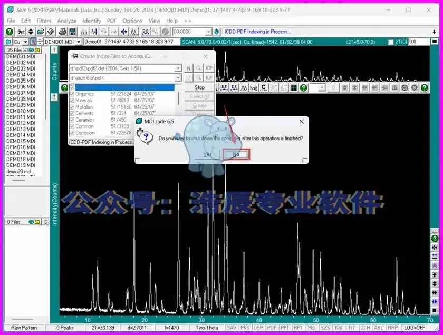This screenshot has height=335, width=443.
Task: Toggle the Organics subfile checkbox
Action: point(72,94)
